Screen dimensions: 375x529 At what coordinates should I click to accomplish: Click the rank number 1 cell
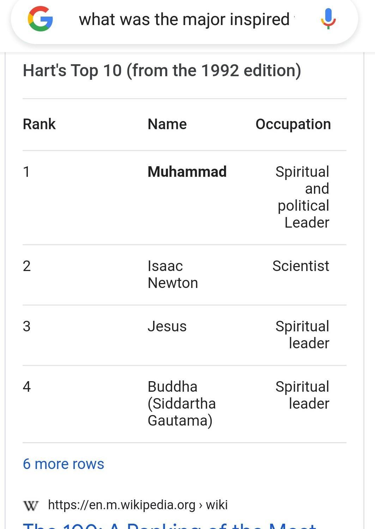(x=26, y=172)
